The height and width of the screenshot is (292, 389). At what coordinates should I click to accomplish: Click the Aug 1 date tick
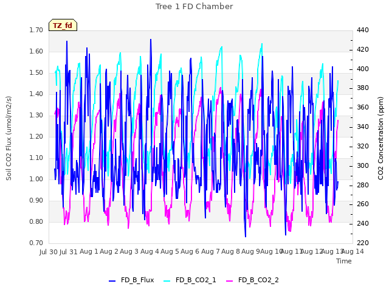(x=89, y=251)
